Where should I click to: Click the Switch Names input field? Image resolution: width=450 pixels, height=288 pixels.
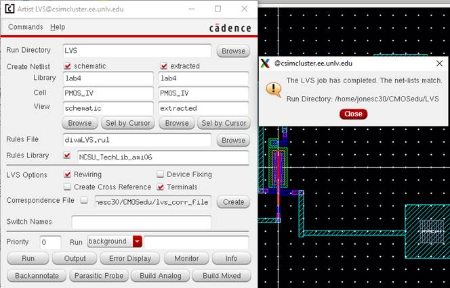(141, 222)
